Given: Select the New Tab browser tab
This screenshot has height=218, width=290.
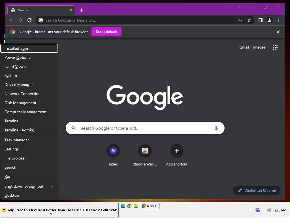Looking at the screenshot, I should (x=41, y=10).
